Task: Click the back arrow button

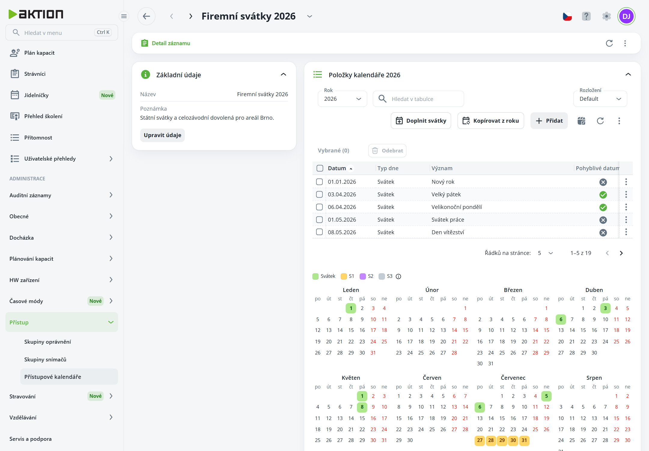Action: (146, 16)
